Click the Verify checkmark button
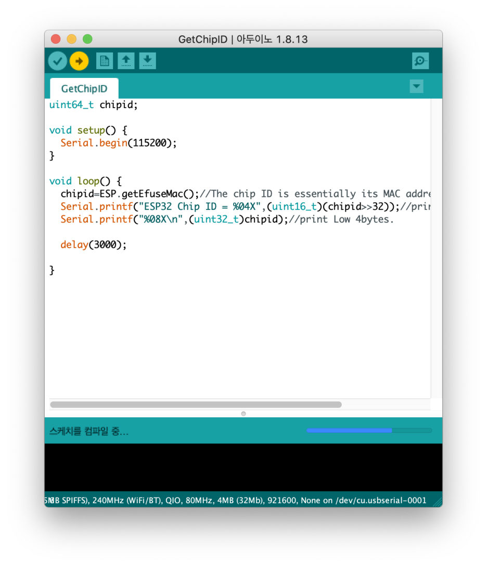This screenshot has width=487, height=566. tap(57, 61)
